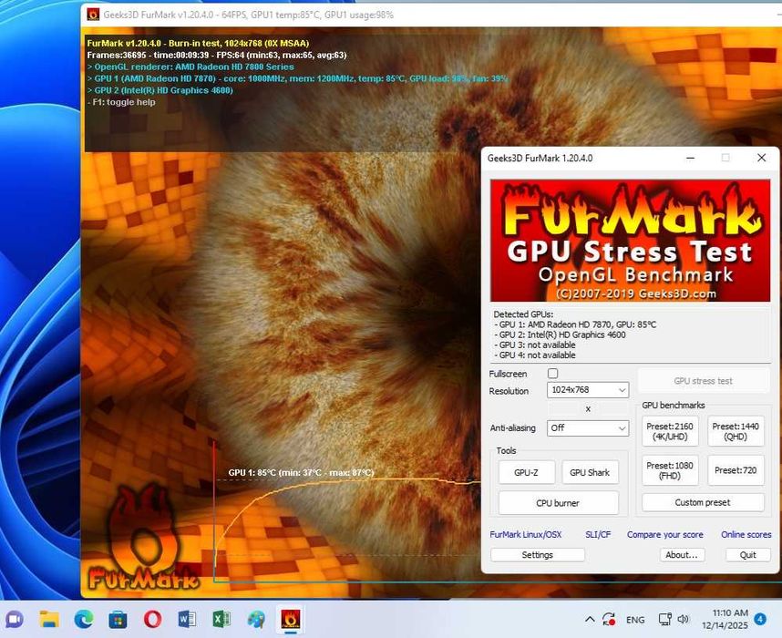Click 'GPU 1: AMD Radeon HD 7870' detected line

click(x=575, y=324)
